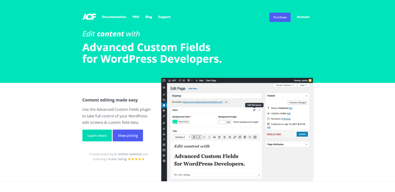Image resolution: width=395 pixels, height=192 pixels.
Task: Open Account in top navigation
Action: [x=303, y=17]
